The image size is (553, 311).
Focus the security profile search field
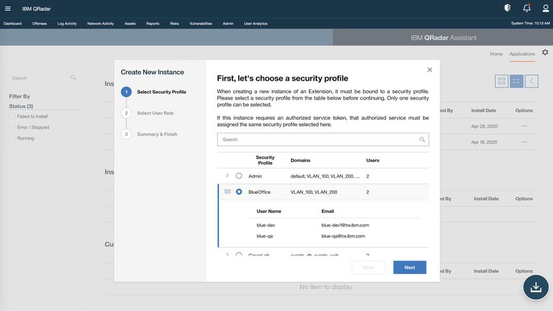(x=323, y=140)
